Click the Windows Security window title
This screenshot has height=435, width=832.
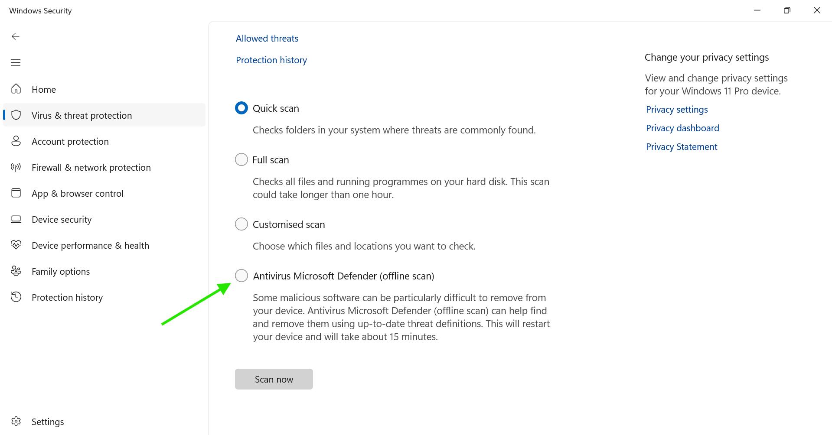pyautogui.click(x=40, y=10)
